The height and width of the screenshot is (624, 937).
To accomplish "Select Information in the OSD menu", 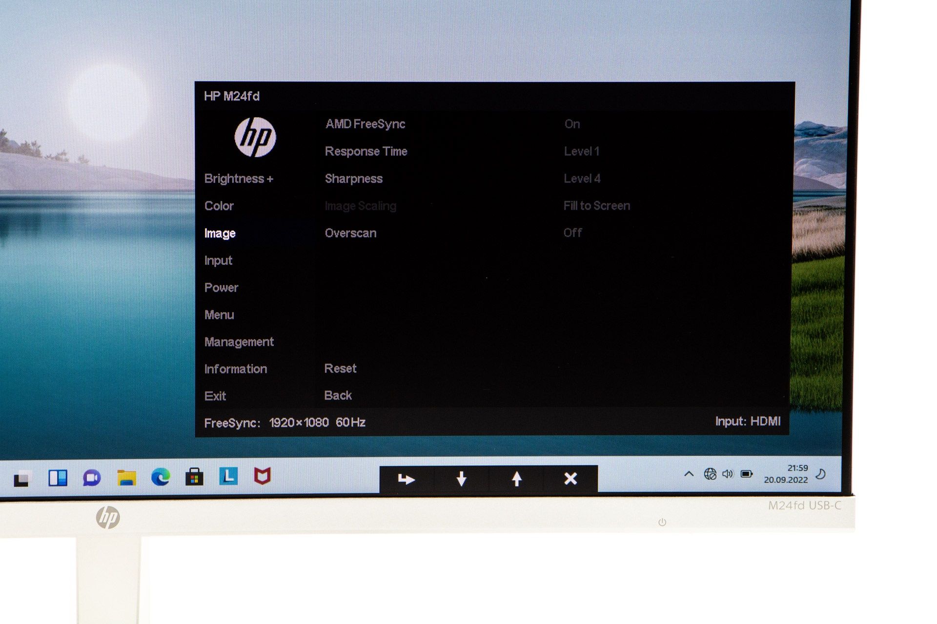I will (235, 369).
